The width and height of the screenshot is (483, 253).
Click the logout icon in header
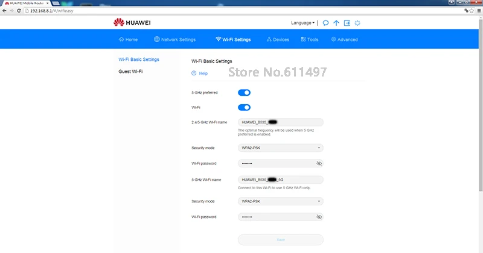pos(347,23)
